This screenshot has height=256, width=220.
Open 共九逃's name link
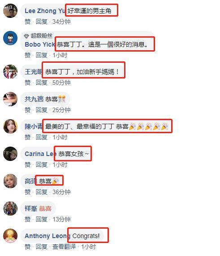pos(34,99)
